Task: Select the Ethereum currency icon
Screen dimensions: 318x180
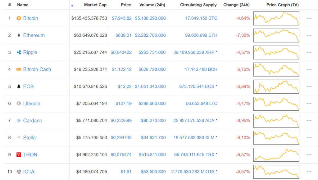Action: tap(19, 35)
